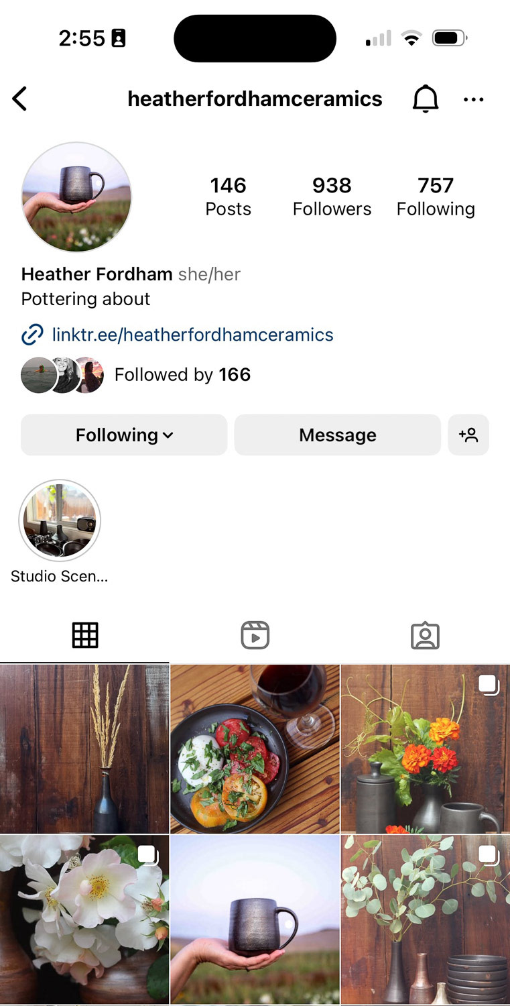The image size is (510, 1006).
Task: Open the linktr.ee/heatherfordhamceramics link
Action: pos(192,335)
